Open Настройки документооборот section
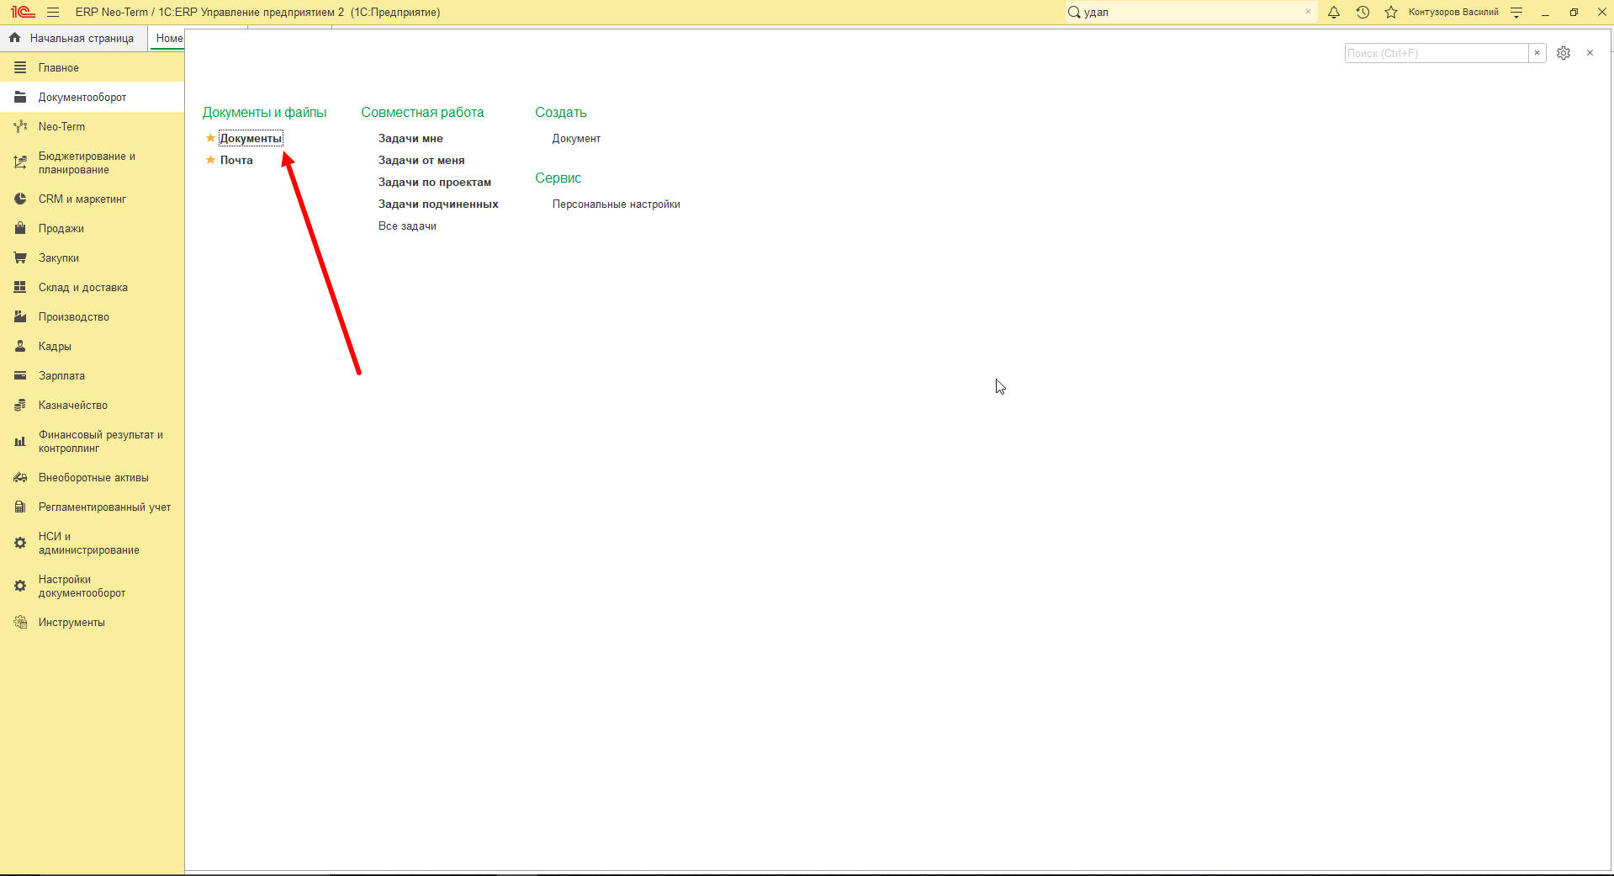The height and width of the screenshot is (876, 1614). tap(92, 586)
